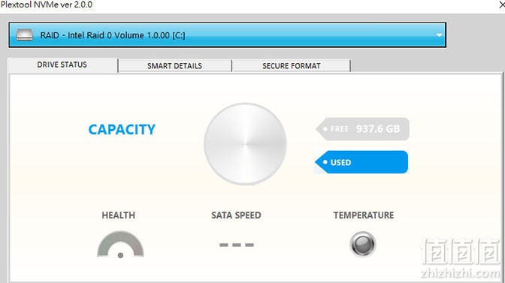Expand the drive selection dropdown arrow
Viewport: 505px width, 283px height.
pos(439,35)
